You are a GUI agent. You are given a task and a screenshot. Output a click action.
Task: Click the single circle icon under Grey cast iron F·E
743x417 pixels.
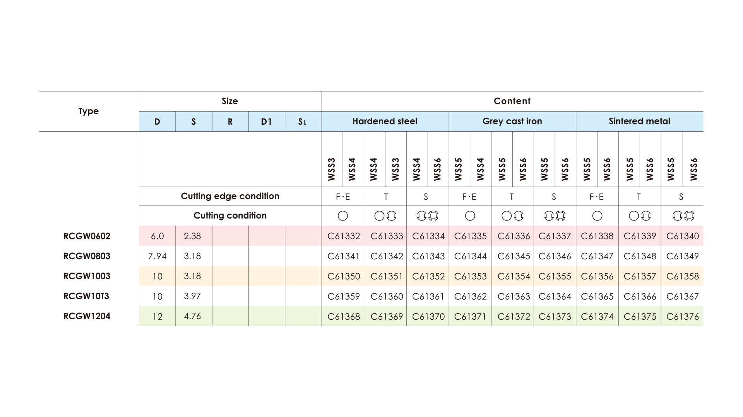pos(470,216)
